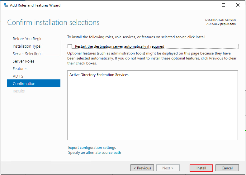
Task: Click Export configuration settings link
Action: [x=92, y=148]
